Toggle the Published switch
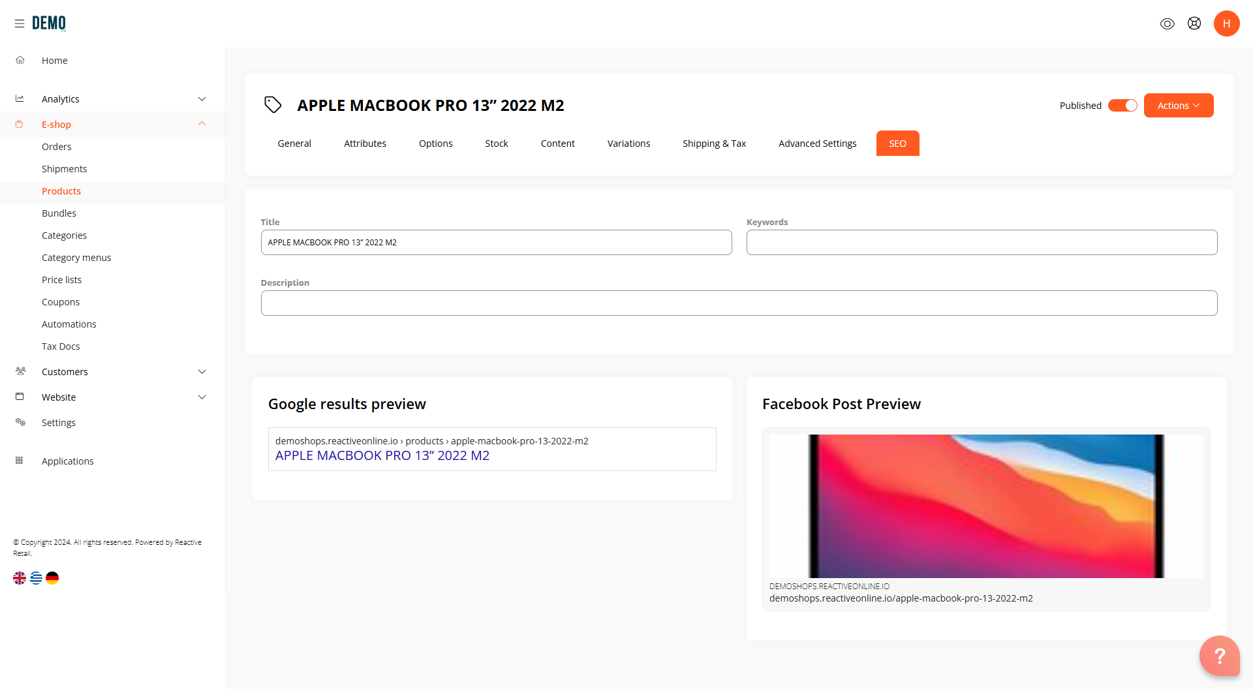The image size is (1253, 689). coord(1122,106)
